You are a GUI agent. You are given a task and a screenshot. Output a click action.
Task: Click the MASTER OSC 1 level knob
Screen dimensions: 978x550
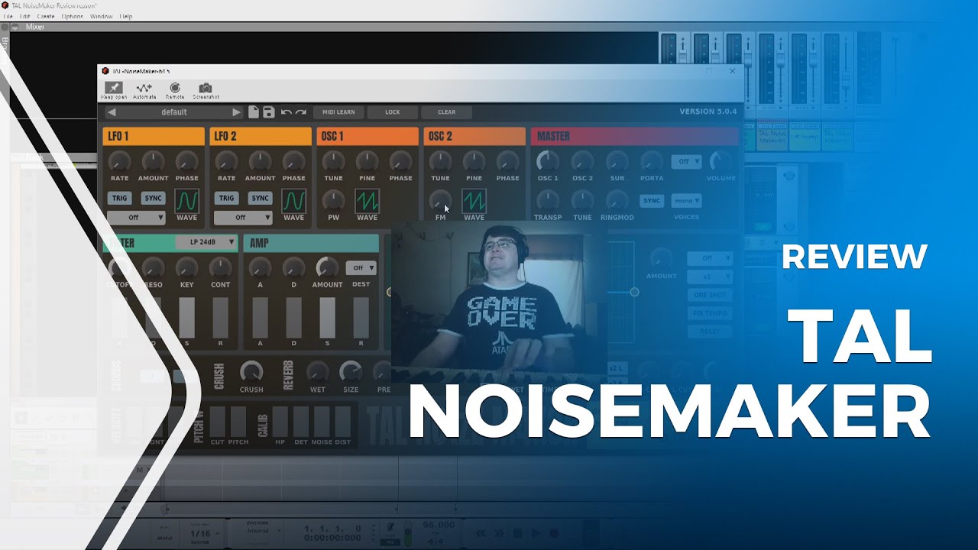point(548,161)
